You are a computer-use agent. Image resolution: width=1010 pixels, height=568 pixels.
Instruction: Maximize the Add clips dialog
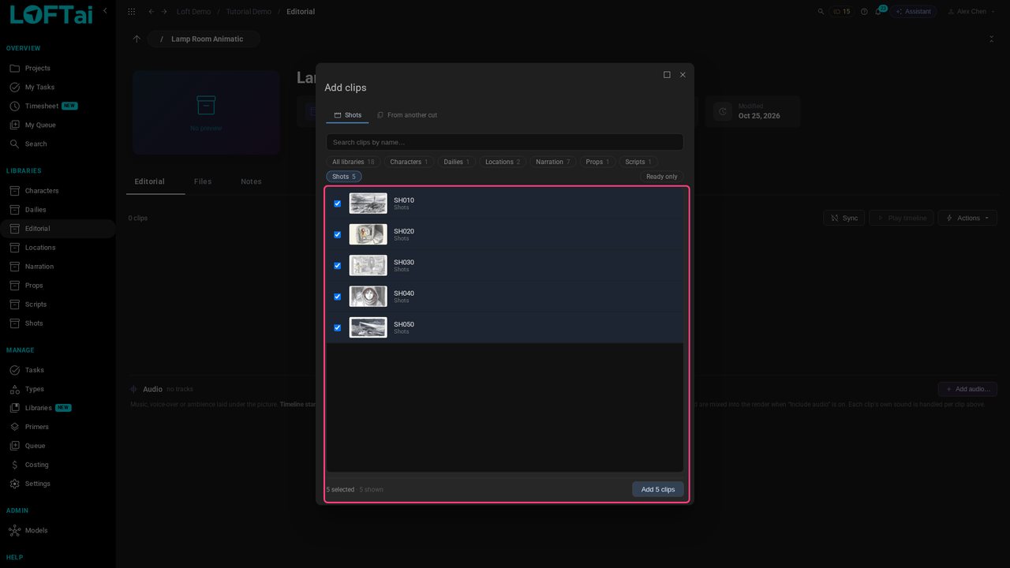(x=667, y=75)
